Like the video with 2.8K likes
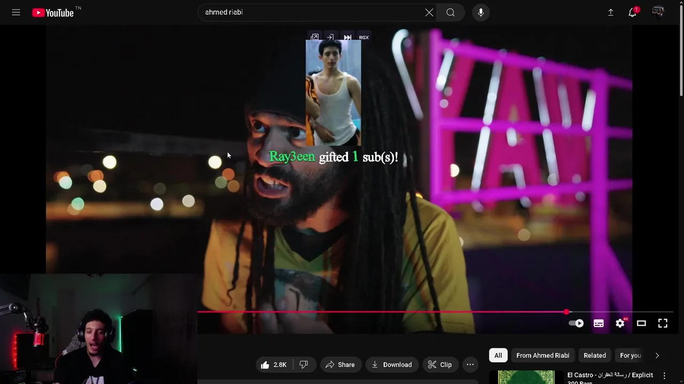Viewport: 684px width, 384px height. [274, 365]
